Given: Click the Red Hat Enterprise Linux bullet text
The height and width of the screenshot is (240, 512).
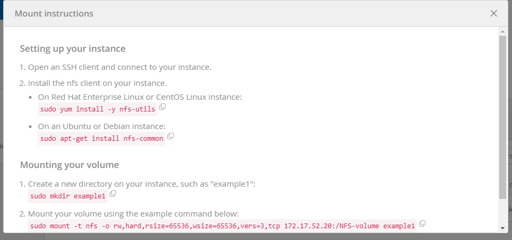Looking at the screenshot, I should coord(139,97).
